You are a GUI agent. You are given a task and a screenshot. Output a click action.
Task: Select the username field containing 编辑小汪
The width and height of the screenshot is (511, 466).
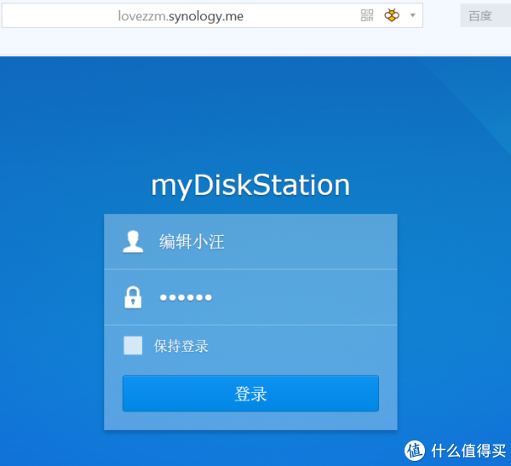point(264,242)
